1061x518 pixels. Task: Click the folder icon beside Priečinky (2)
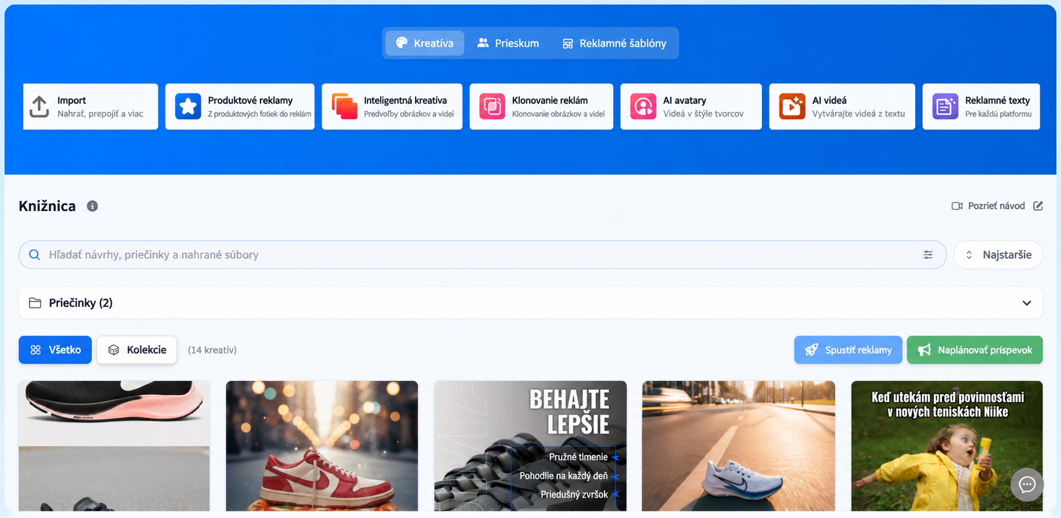[x=35, y=303]
